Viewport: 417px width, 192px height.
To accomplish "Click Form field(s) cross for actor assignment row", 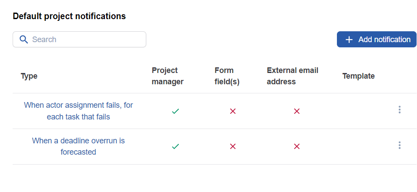I will tap(232, 111).
